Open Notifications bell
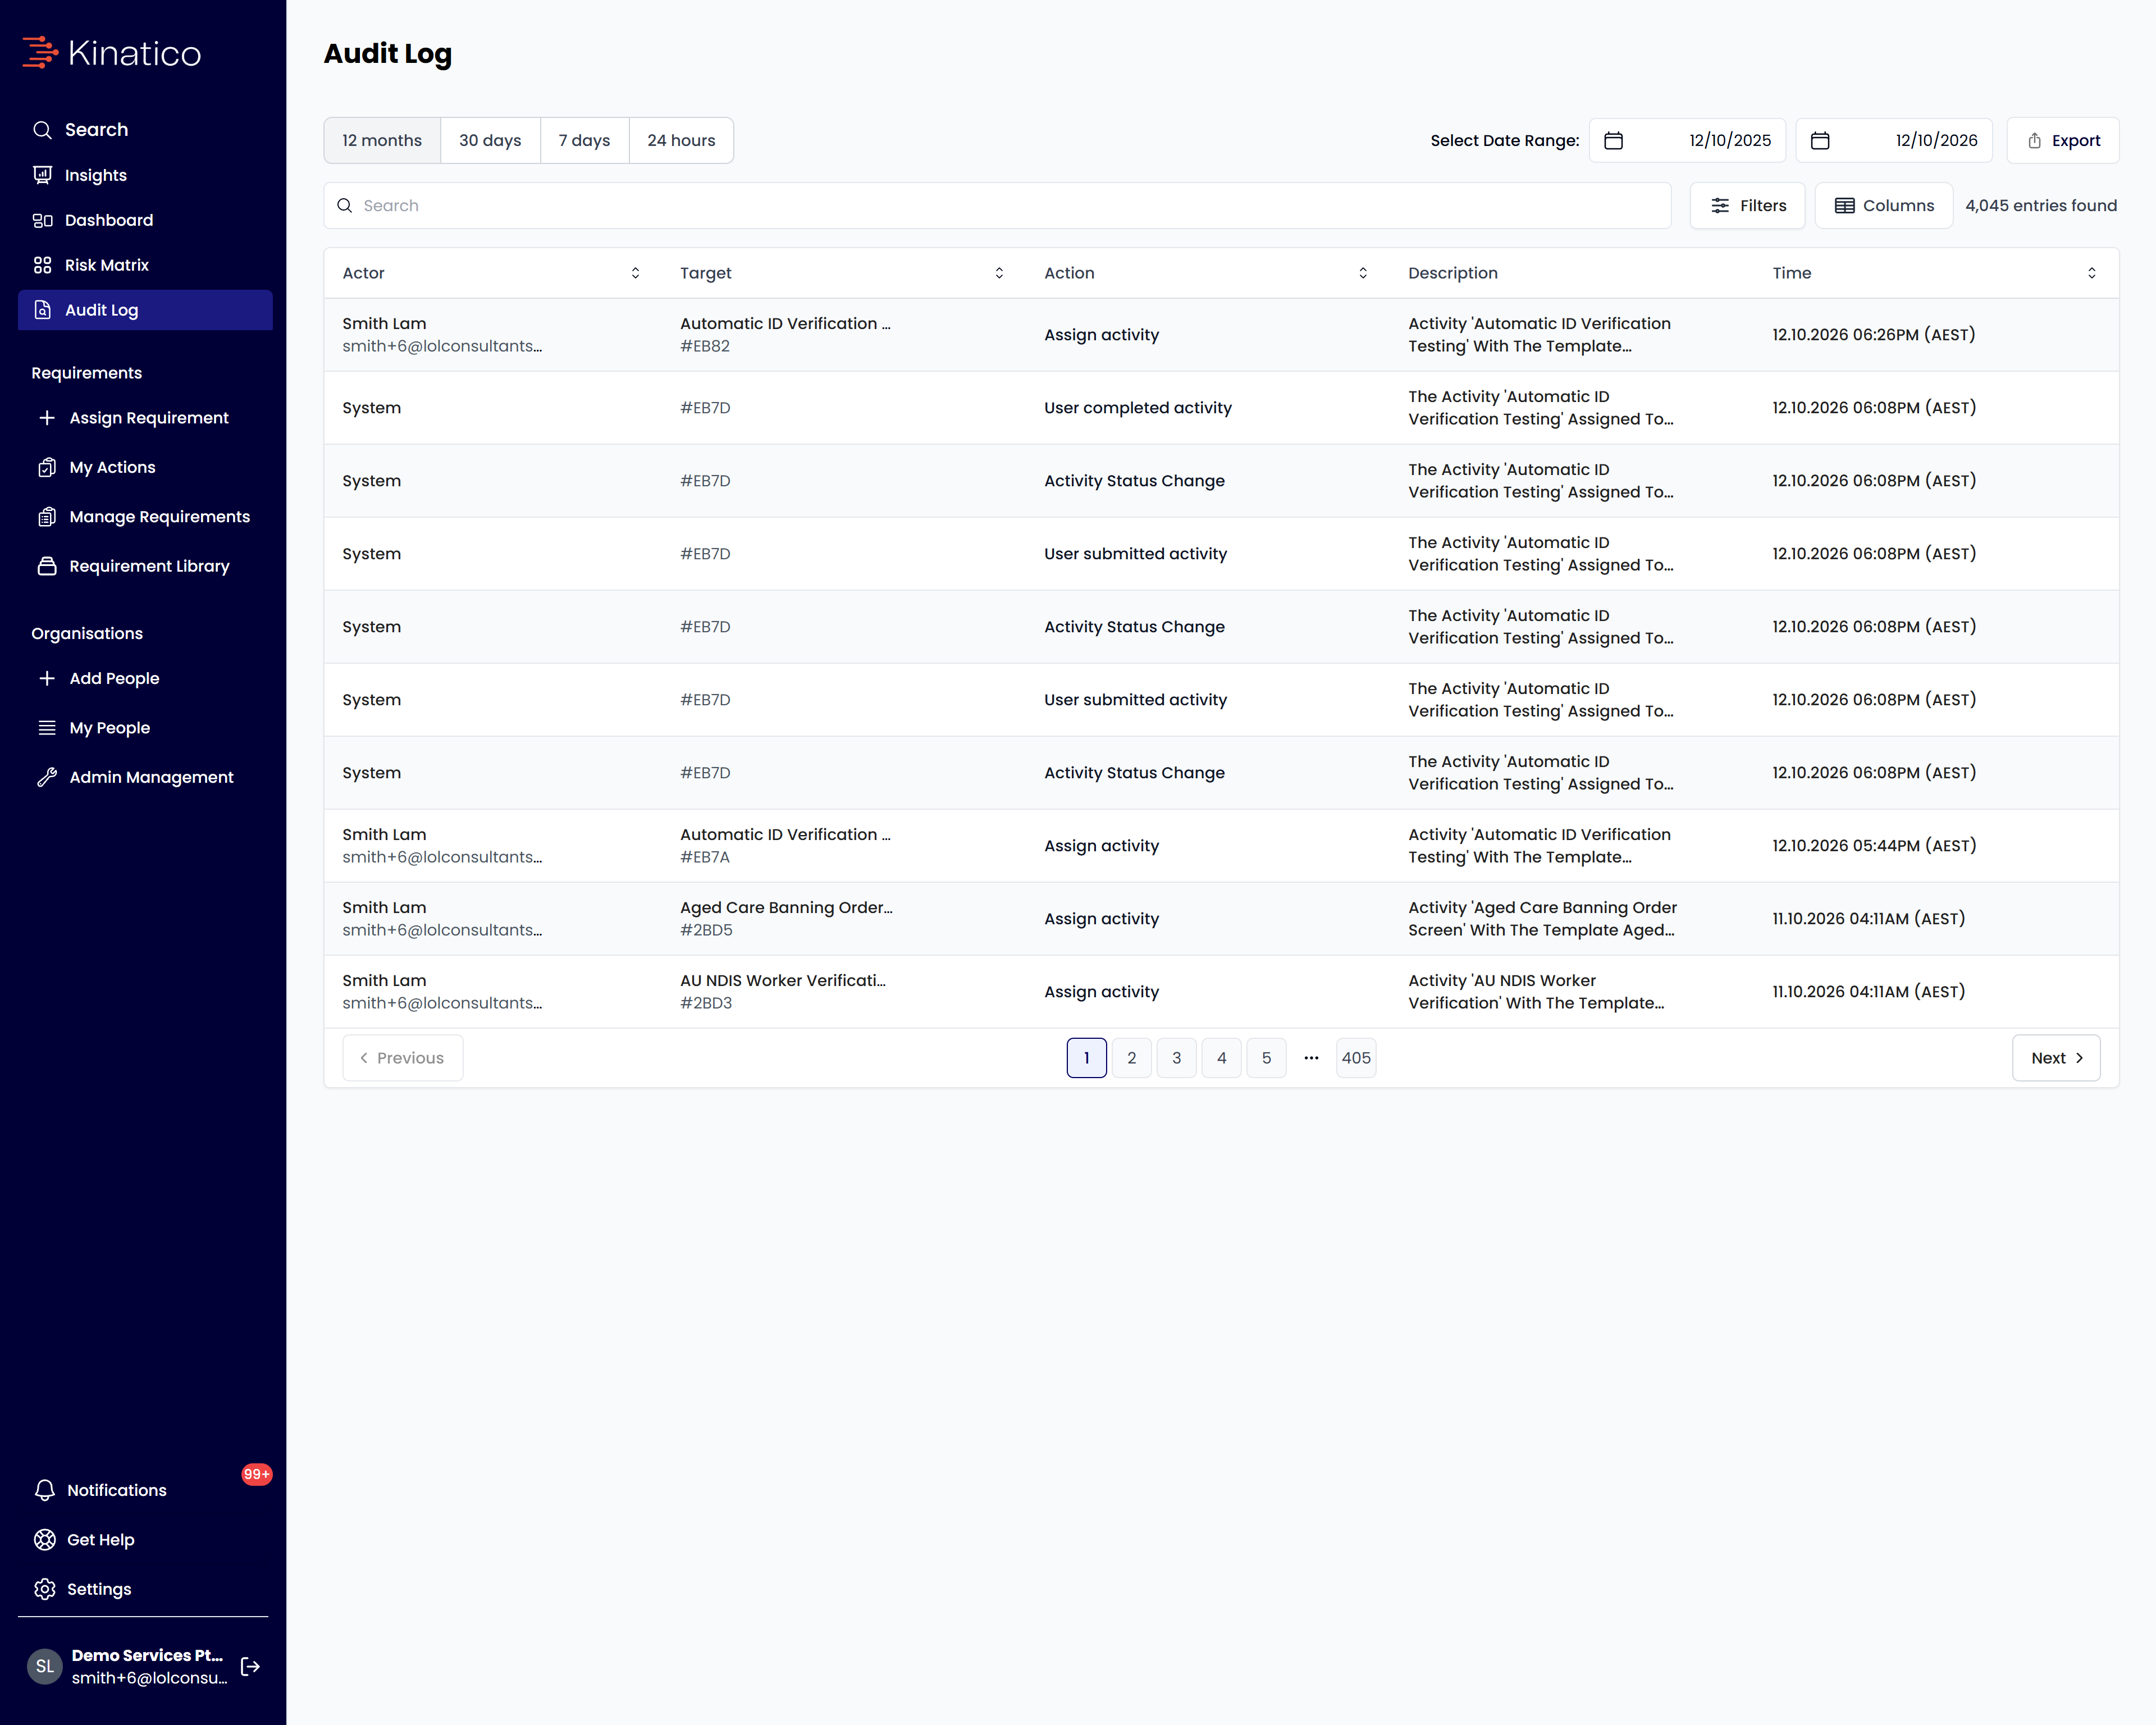The width and height of the screenshot is (2156, 1725). 45,1490
